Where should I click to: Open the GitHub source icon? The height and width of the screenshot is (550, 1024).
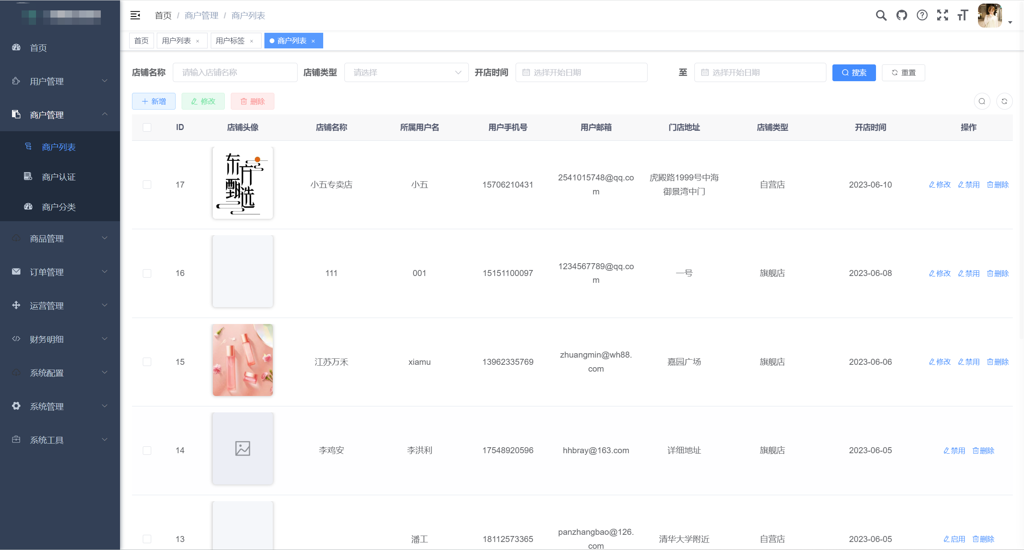[x=902, y=15]
